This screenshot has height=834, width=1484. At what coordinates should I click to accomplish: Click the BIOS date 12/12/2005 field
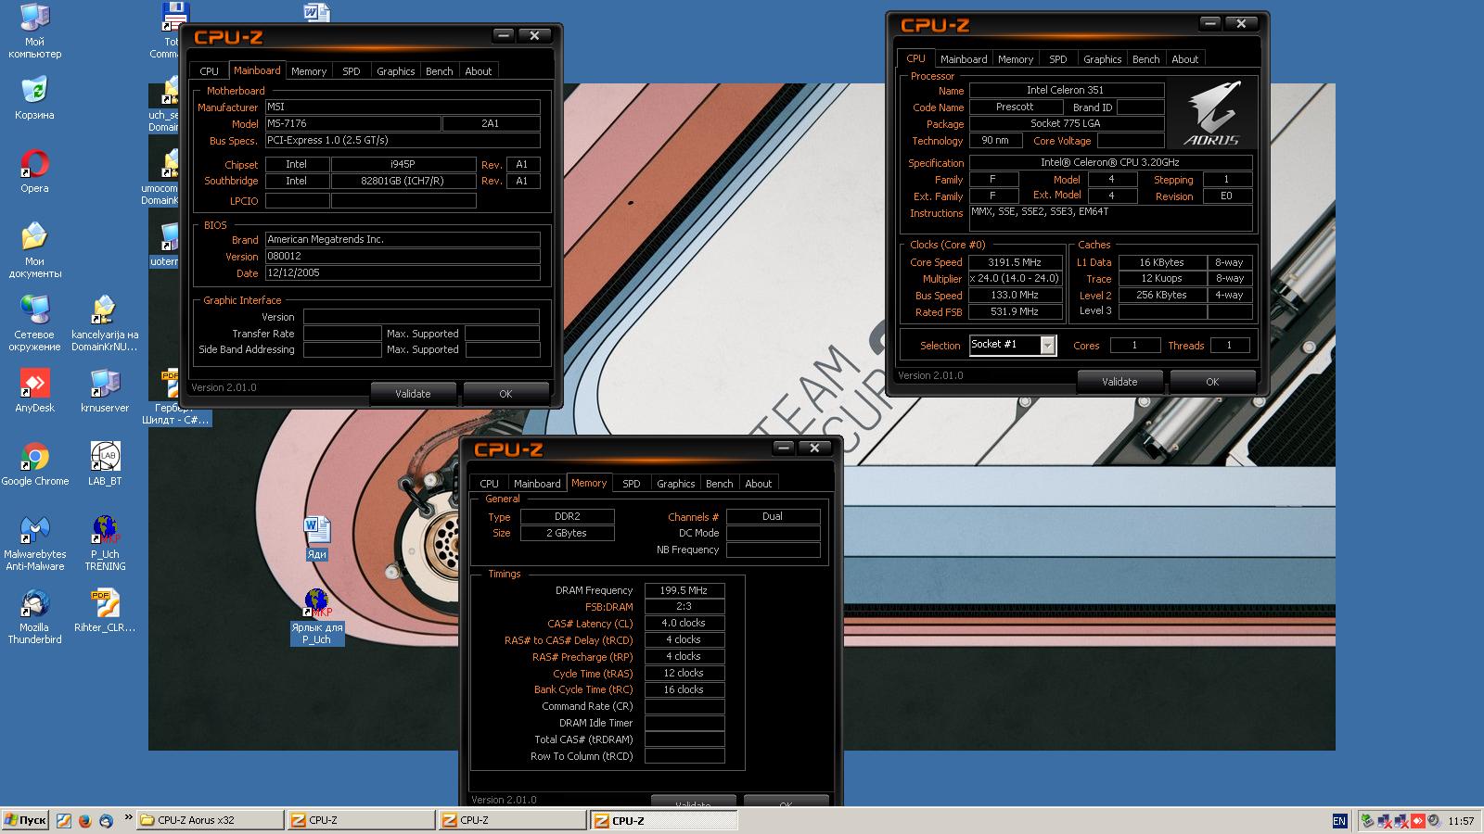coord(403,273)
